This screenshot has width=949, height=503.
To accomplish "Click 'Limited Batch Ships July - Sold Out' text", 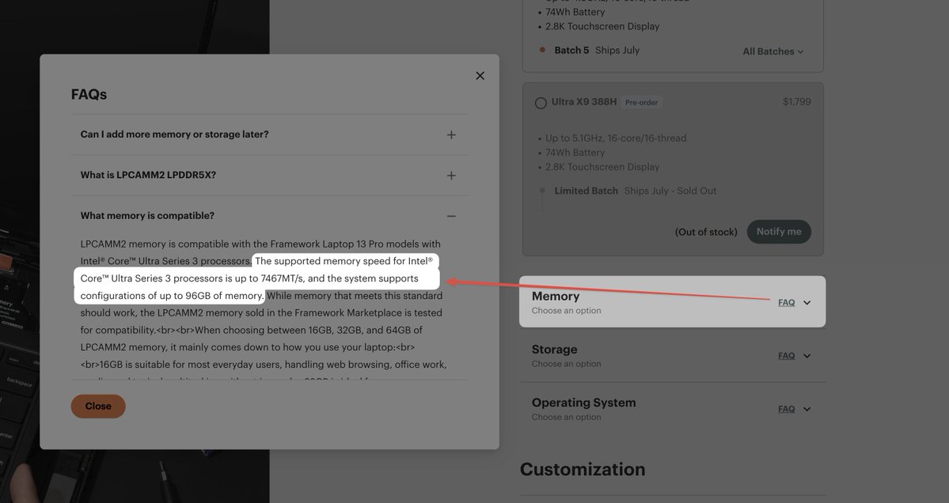I will [636, 191].
